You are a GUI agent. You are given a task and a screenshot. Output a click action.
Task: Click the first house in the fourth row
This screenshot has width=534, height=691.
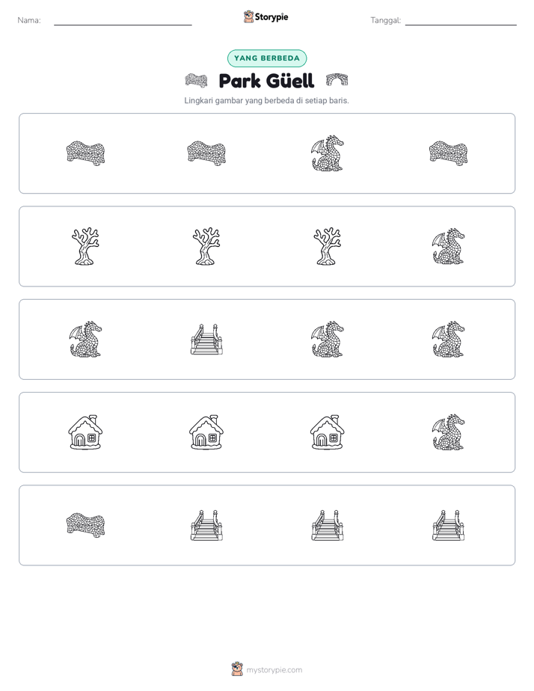(85, 432)
